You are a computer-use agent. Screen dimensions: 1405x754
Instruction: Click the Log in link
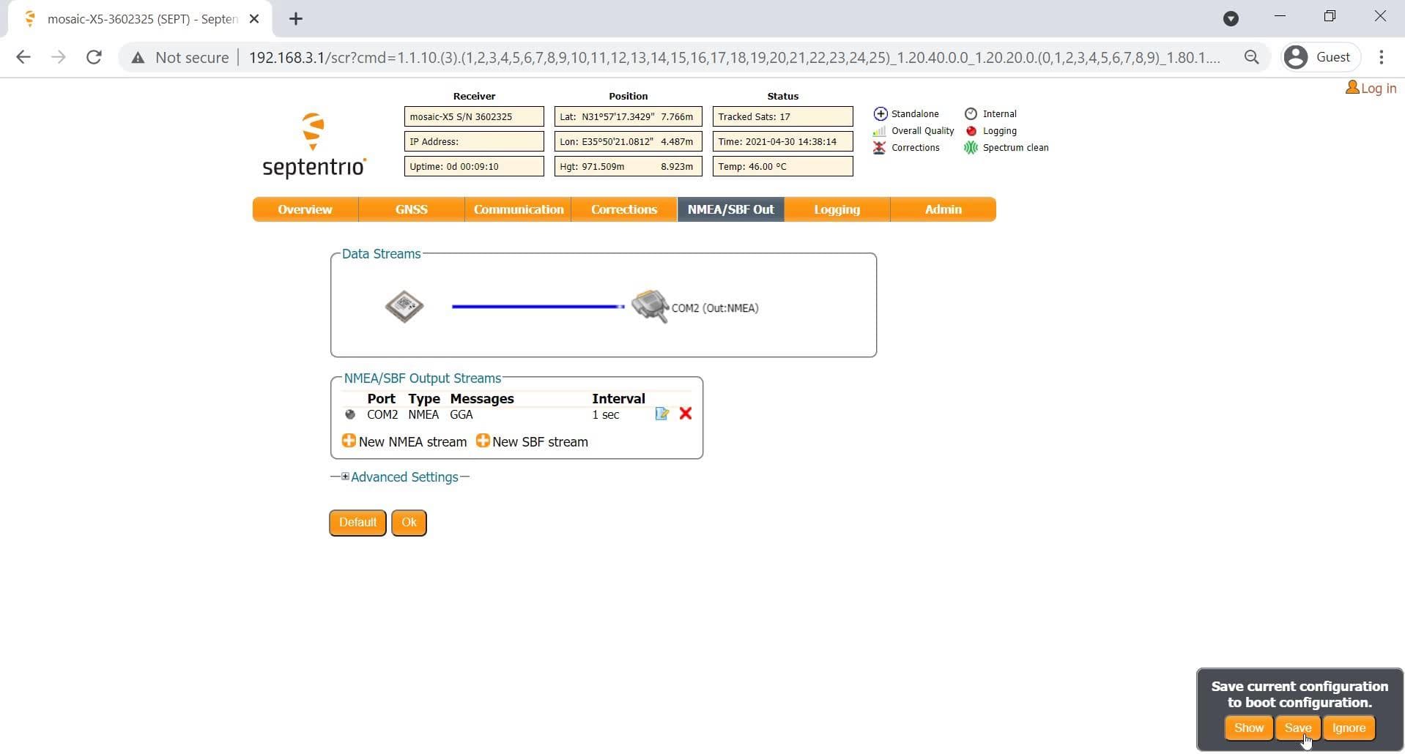point(1371,89)
